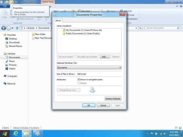Click the search magnifier icon
Image resolution: width=183 pixels, height=137 pixels.
(x=178, y=28)
